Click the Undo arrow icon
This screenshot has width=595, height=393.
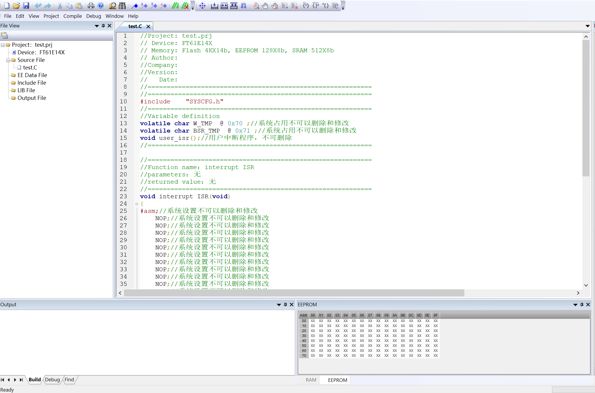point(38,6)
